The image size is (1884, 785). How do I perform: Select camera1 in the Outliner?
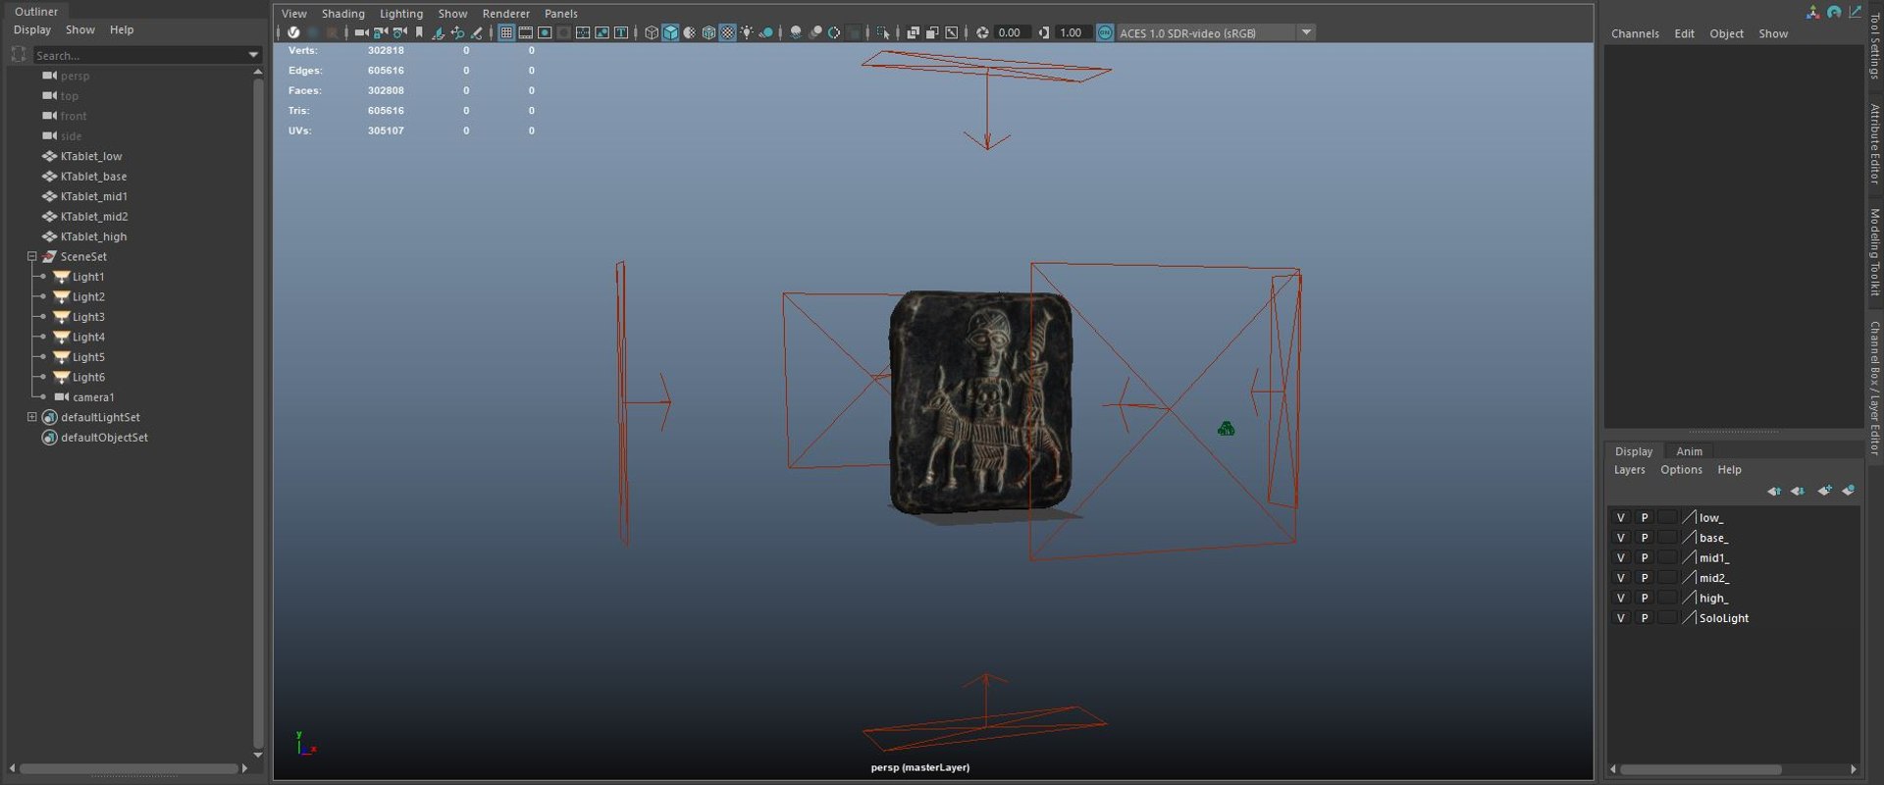(x=93, y=397)
